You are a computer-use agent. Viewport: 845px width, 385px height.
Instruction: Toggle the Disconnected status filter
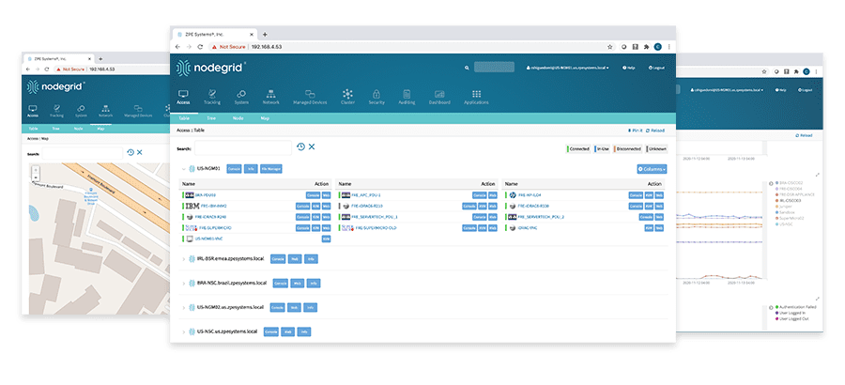(x=628, y=147)
